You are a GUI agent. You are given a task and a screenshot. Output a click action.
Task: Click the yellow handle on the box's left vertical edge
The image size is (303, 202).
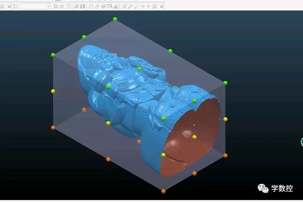coord(53,91)
